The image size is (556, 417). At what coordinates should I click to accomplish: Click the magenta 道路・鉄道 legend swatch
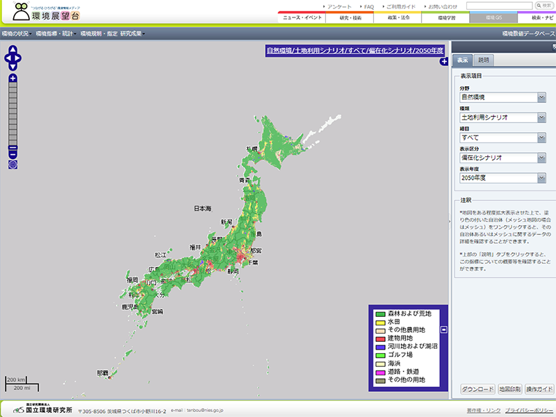(x=380, y=373)
